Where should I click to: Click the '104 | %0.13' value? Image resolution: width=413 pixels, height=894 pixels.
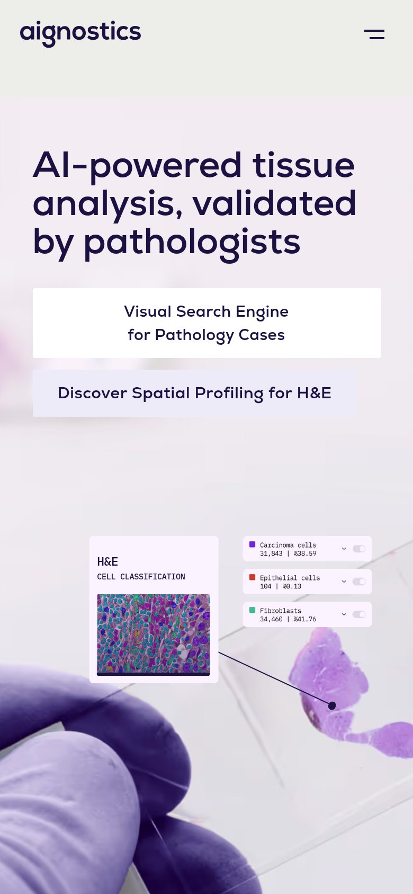pos(281,586)
